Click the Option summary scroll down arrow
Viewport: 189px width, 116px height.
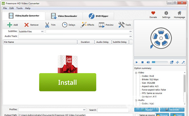(185, 104)
